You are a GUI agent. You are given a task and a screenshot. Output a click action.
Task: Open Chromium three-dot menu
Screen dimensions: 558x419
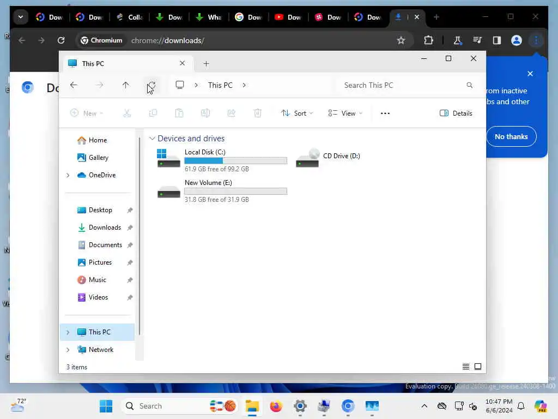[x=536, y=40]
